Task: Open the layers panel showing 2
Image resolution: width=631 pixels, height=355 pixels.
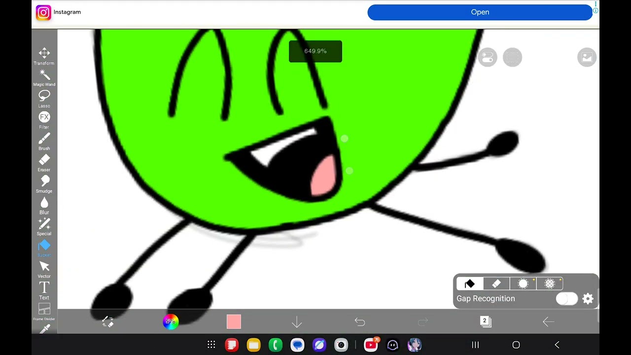Action: [486, 321]
